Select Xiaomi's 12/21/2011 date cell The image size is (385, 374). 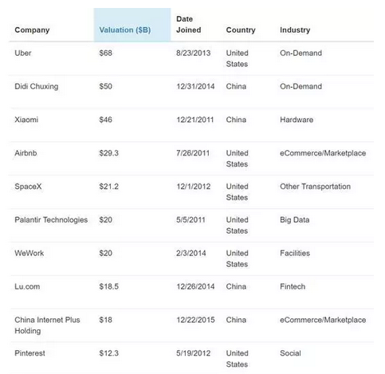tap(195, 120)
